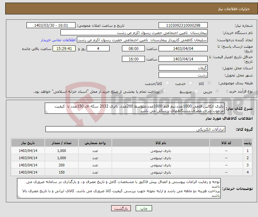The width and height of the screenshot is (258, 217).
Task: Click the delivery city field رشت
Action: pos(183,75)
